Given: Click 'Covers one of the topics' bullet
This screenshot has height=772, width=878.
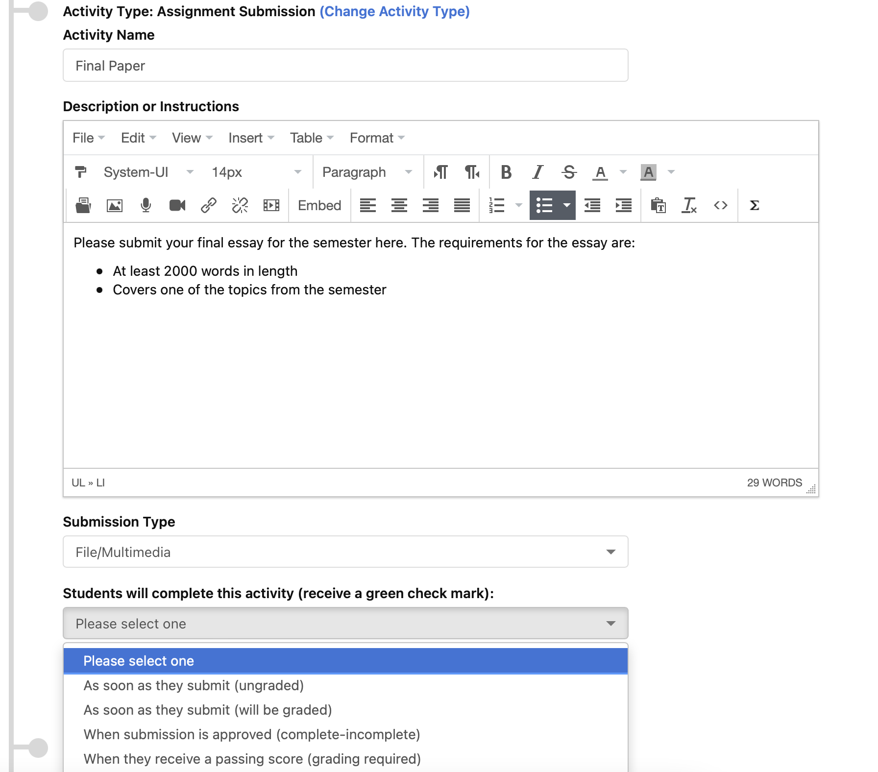Looking at the screenshot, I should coord(249,289).
